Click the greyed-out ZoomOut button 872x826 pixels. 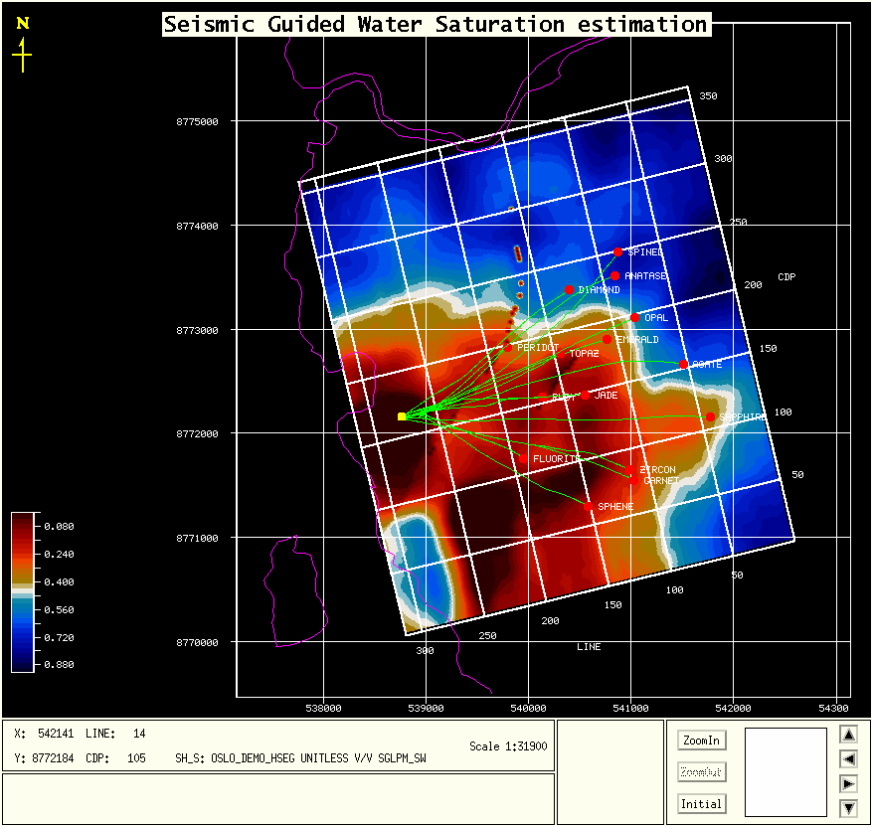point(701,772)
